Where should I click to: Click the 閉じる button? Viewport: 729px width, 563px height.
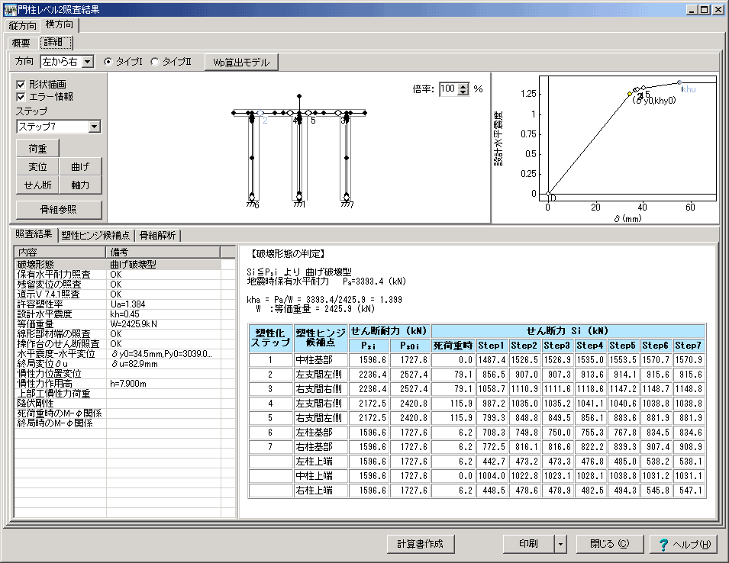(x=609, y=544)
